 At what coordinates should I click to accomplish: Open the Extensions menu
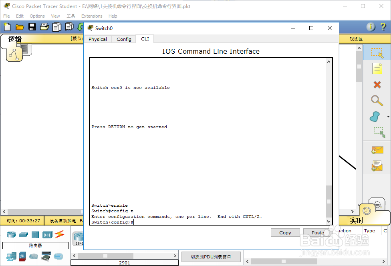(92, 16)
